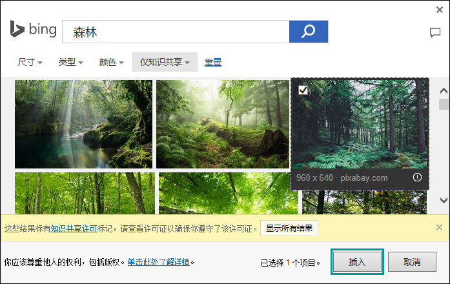Select the sunlit forest stream thumbnail

coord(83,124)
